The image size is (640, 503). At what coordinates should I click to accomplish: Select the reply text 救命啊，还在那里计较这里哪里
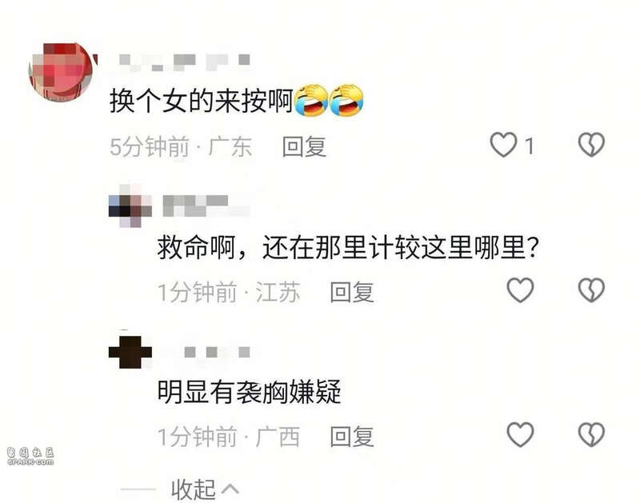[342, 247]
